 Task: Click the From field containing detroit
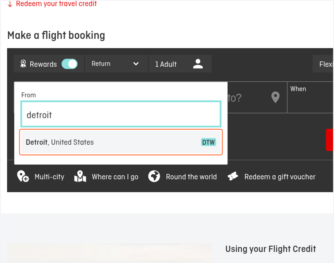point(121,114)
